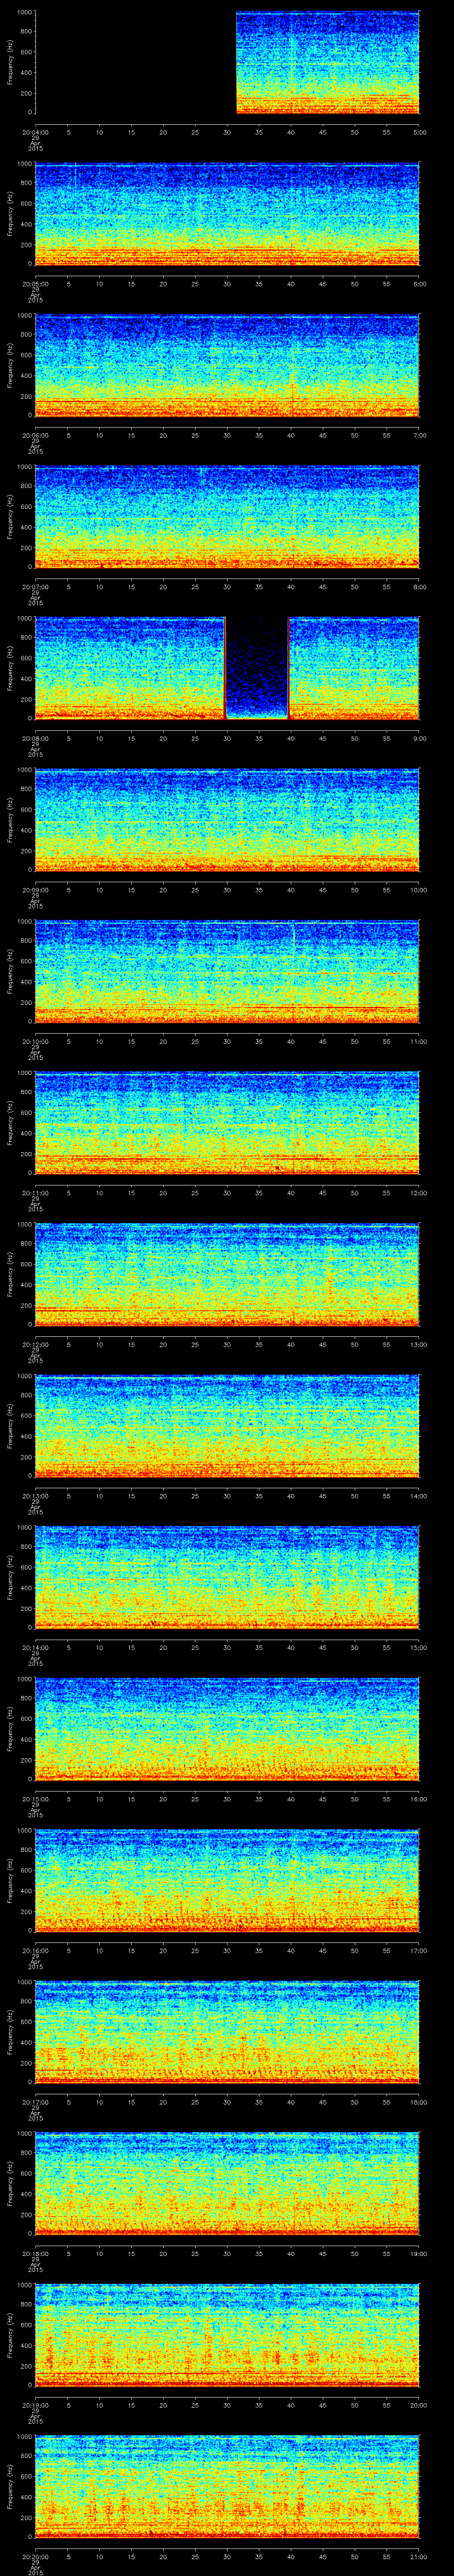Image resolution: width=454 pixels, height=2576 pixels.
Task: Select the spectrogram panel starting at 20:13:00
Action: pyautogui.click(x=227, y=1426)
